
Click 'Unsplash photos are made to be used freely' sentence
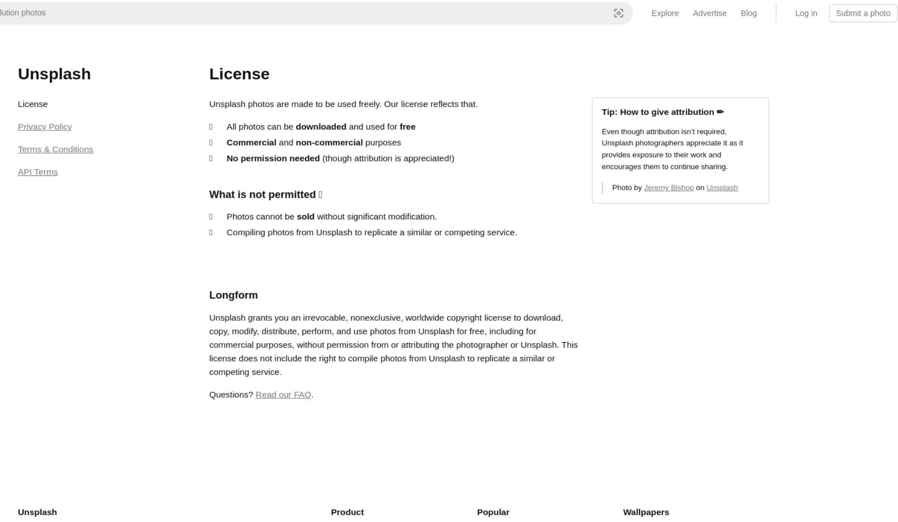[343, 104]
